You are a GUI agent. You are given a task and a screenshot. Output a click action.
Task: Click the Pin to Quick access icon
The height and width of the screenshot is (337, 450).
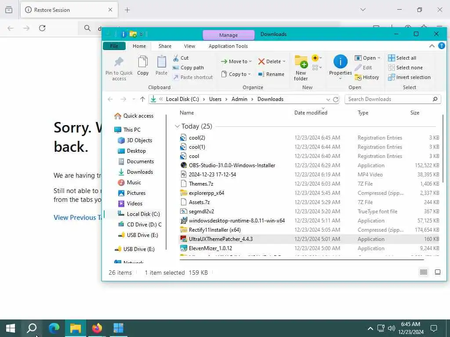(x=119, y=68)
